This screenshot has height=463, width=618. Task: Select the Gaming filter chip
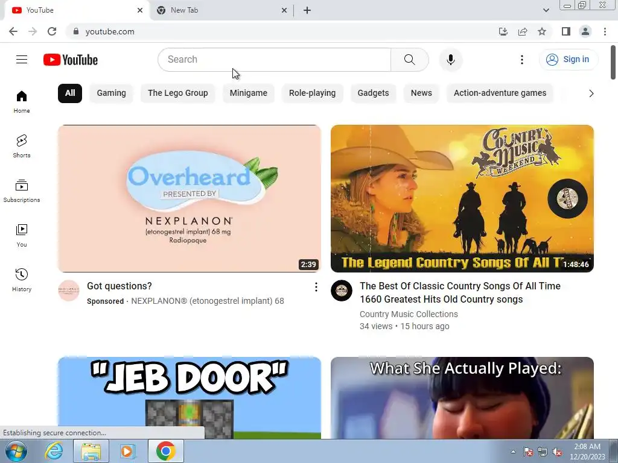(112, 93)
